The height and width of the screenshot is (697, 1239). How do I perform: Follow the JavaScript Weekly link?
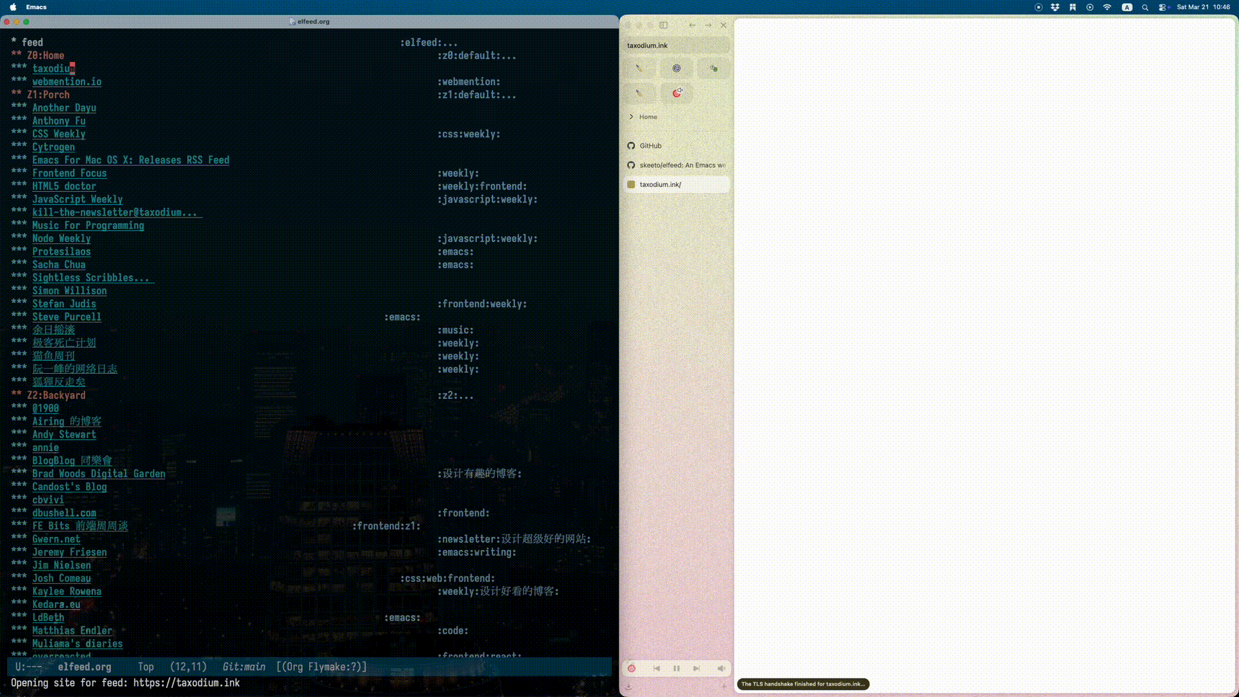click(x=77, y=199)
